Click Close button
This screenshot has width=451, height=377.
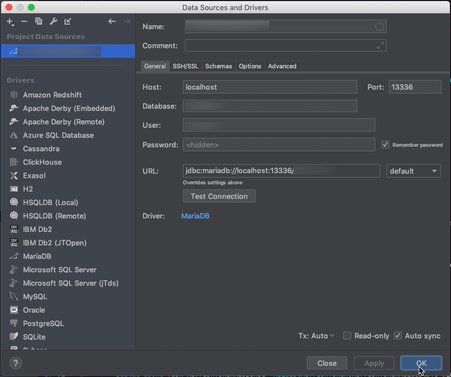pos(326,364)
